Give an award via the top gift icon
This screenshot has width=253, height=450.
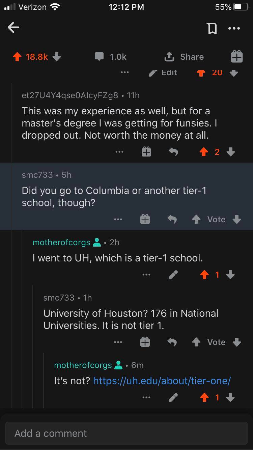236,57
